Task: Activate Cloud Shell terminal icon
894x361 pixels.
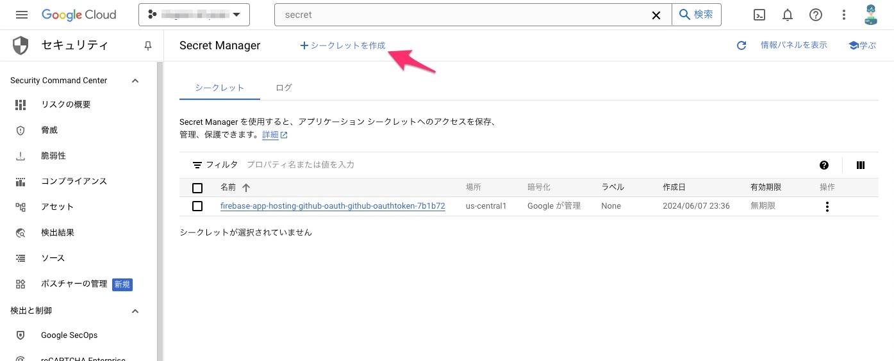Action: (759, 15)
